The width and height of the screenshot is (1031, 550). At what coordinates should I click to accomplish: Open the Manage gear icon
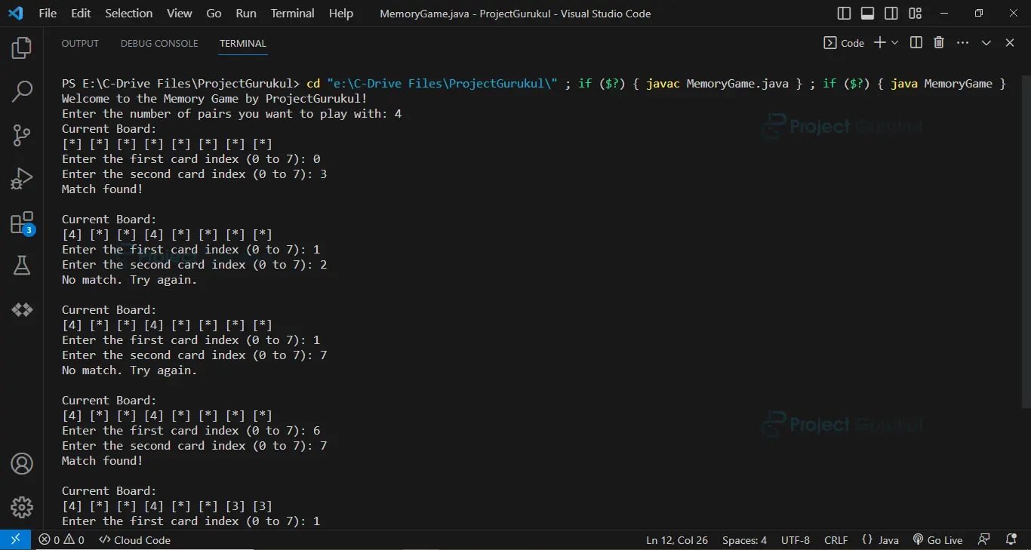tap(22, 507)
